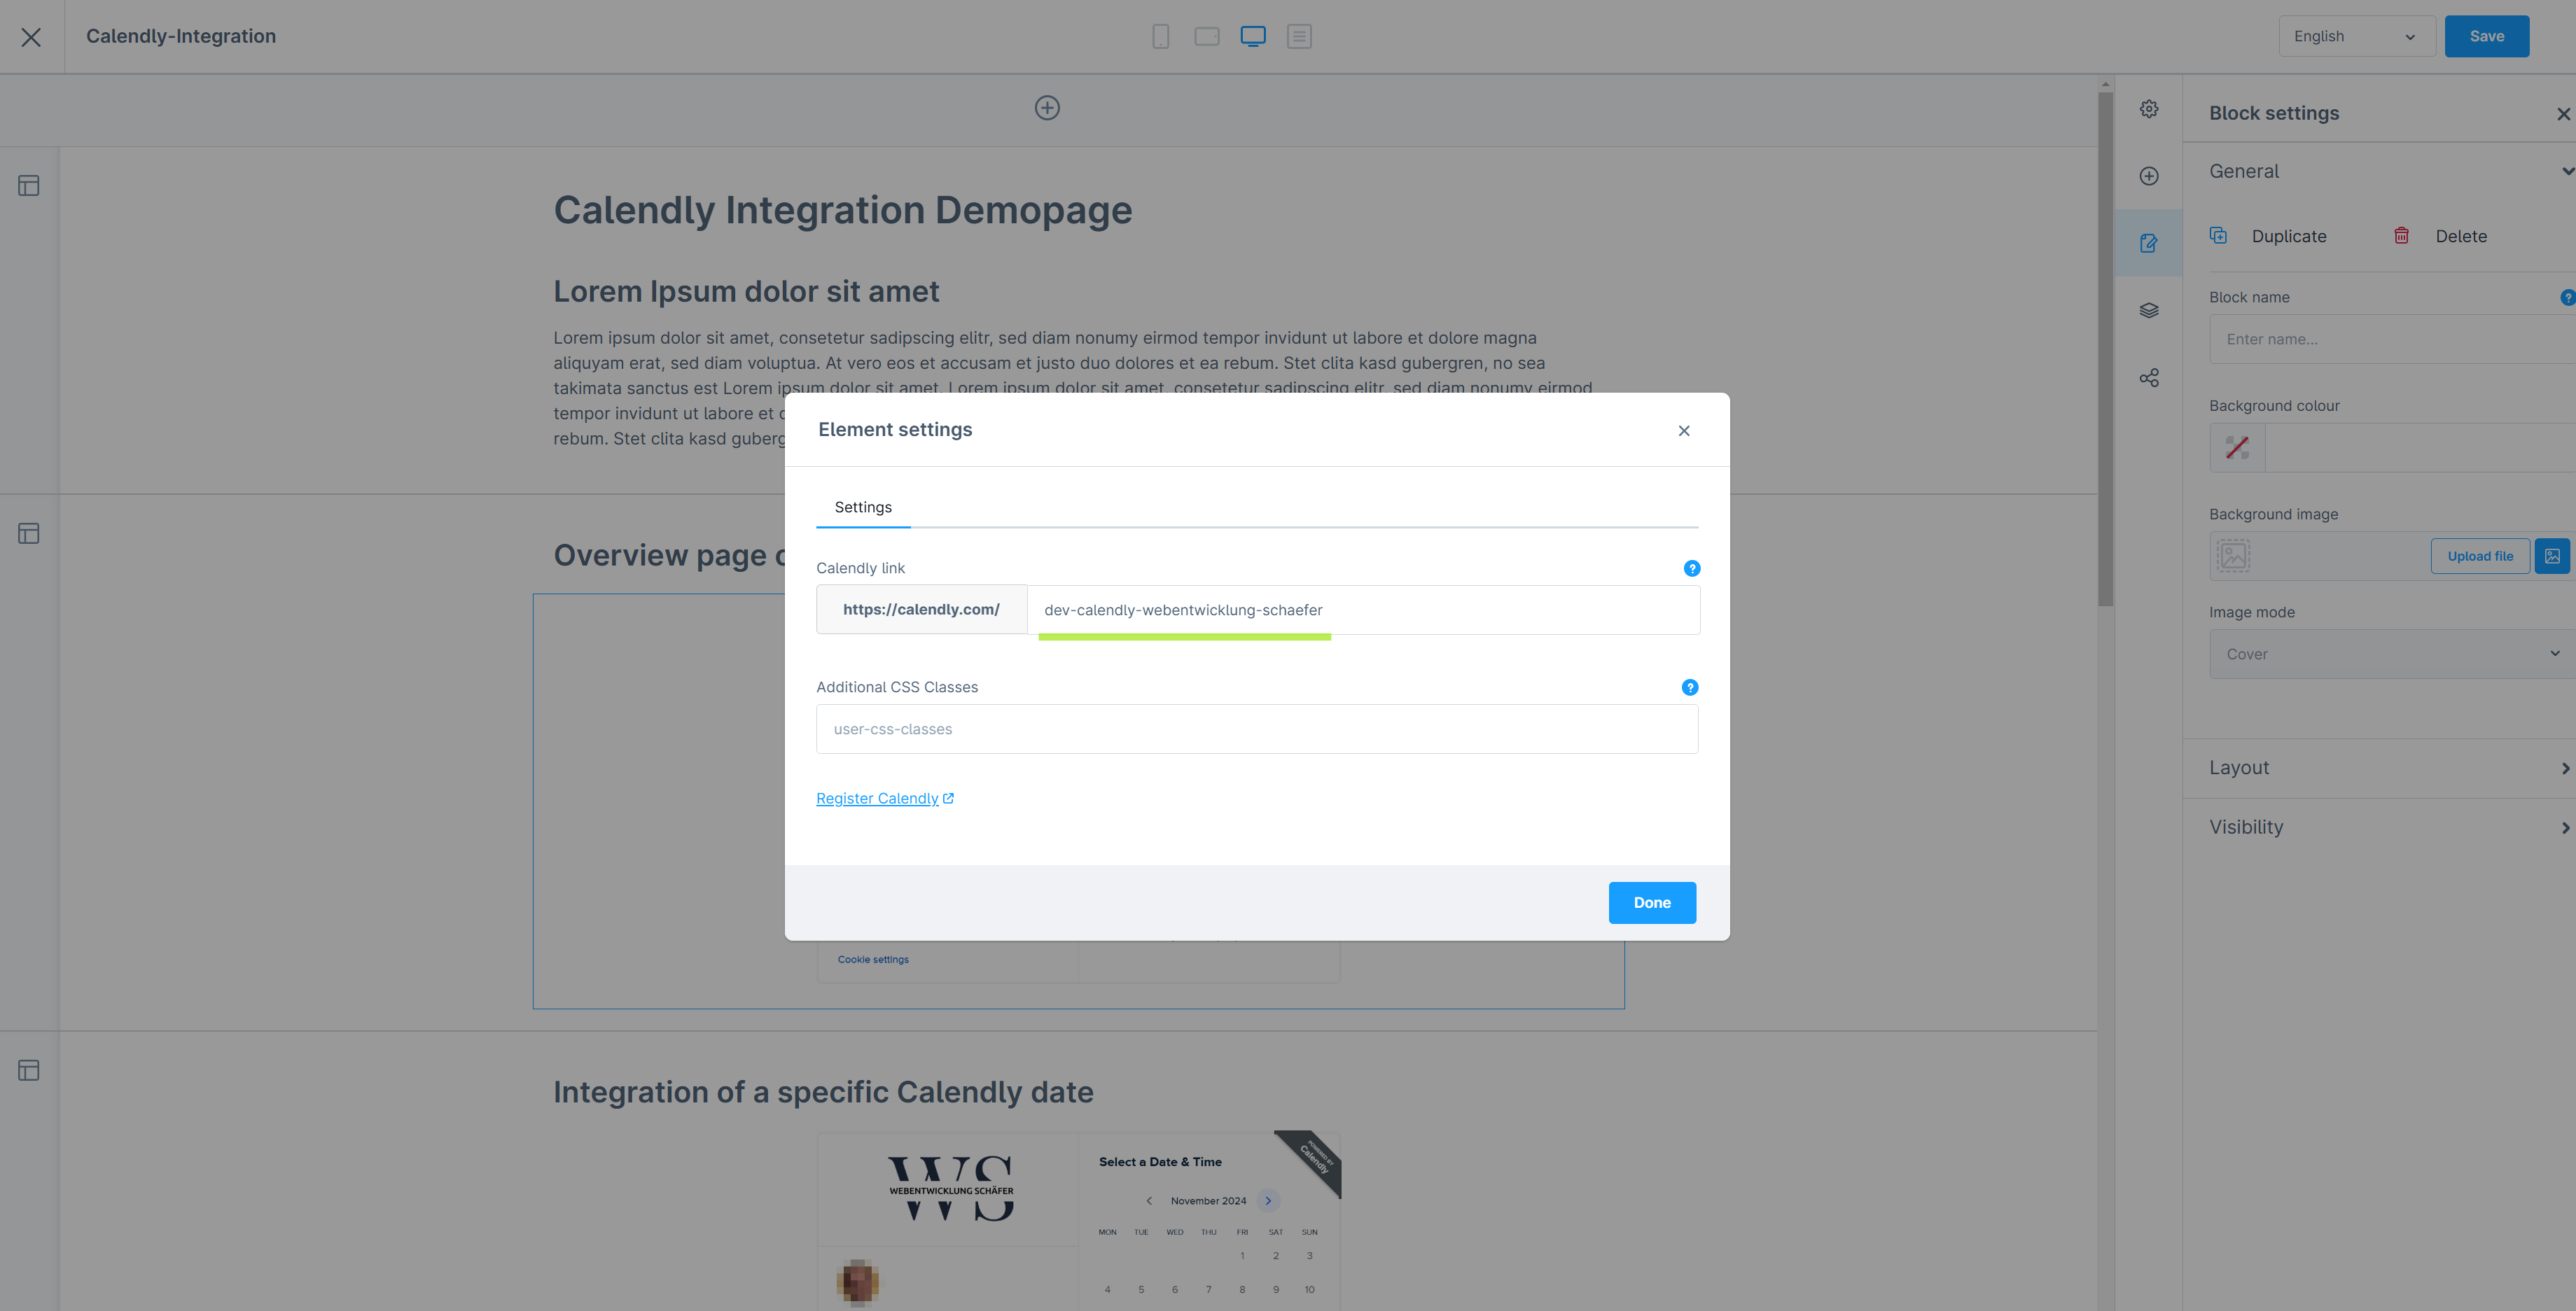Screen dimensions: 2576x1311
Task: Click the Lorem Ipsum dolor sit amet heading
Action: click(746, 291)
